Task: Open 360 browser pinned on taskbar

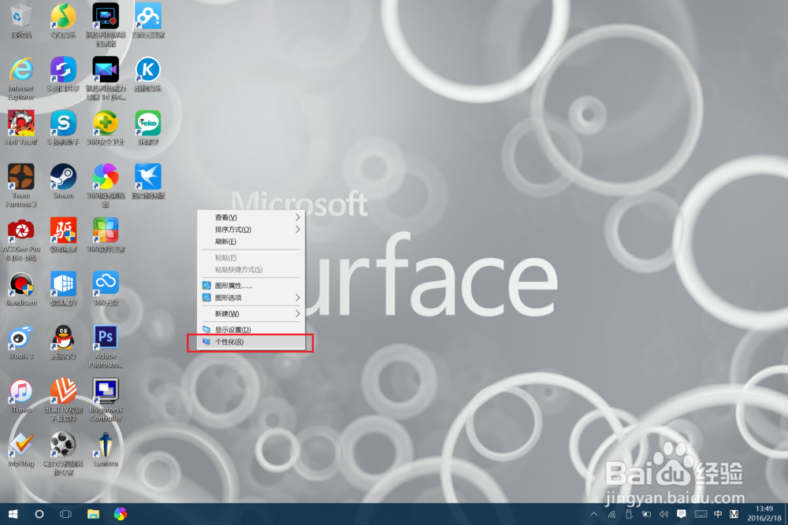Action: click(x=120, y=514)
